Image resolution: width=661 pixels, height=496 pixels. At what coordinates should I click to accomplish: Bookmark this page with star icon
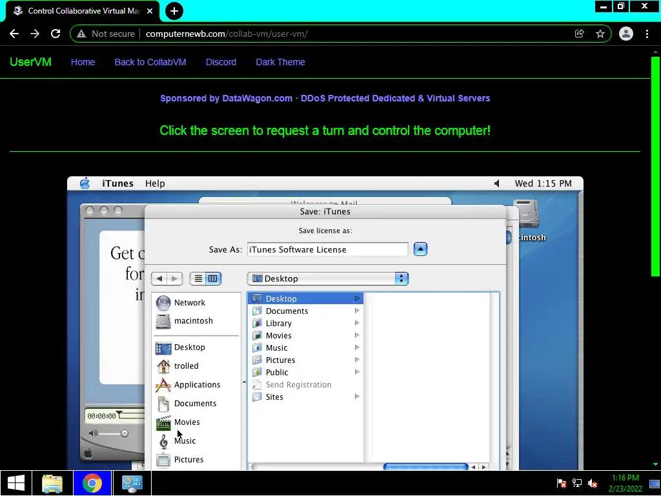(x=600, y=34)
